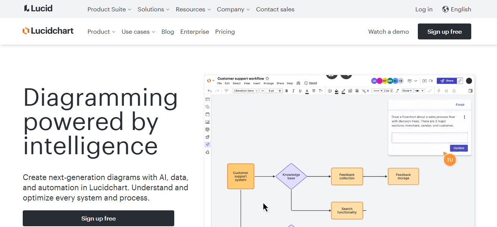Click the magic wand icon
This screenshot has height=227, width=497.
(364, 91)
